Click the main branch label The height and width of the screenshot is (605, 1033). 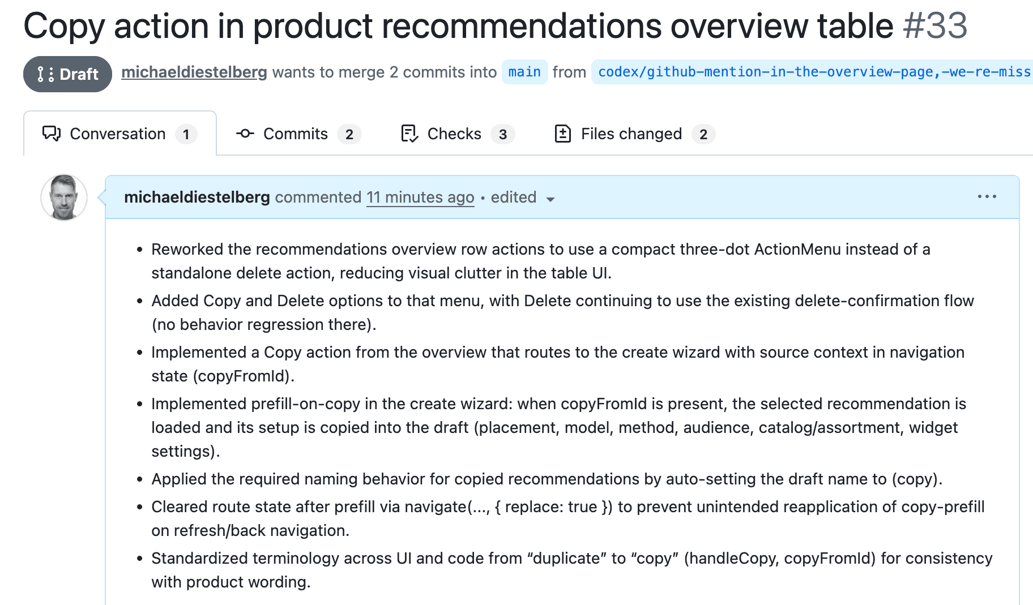(x=524, y=72)
